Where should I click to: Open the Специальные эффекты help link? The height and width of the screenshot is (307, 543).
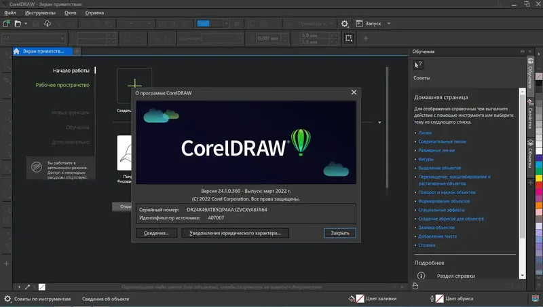[x=441, y=210]
